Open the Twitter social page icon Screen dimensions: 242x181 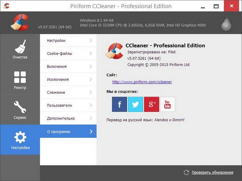pyautogui.click(x=136, y=104)
